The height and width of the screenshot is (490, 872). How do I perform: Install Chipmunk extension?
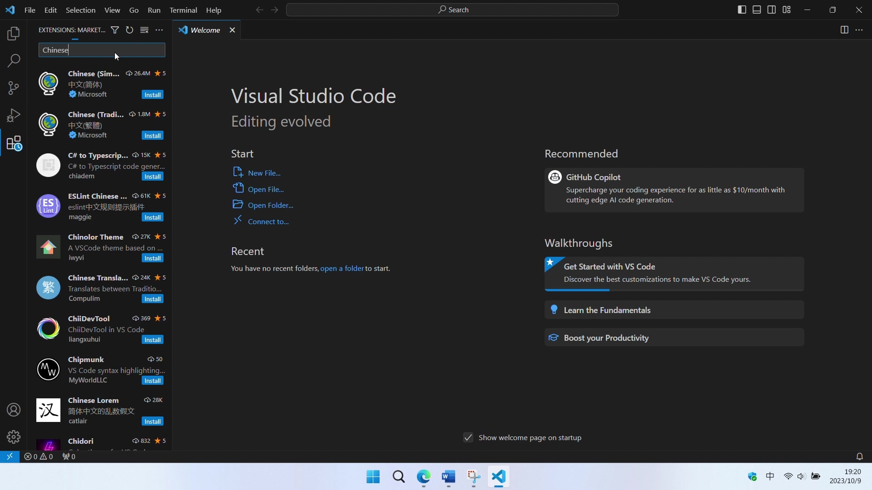coord(153,381)
